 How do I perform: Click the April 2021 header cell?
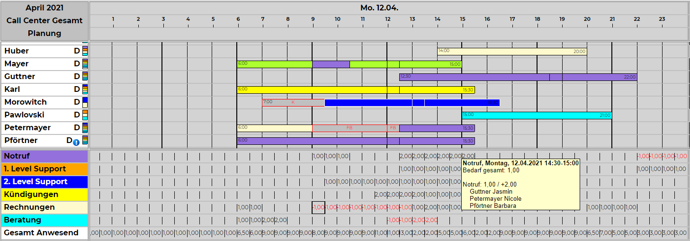(x=45, y=8)
